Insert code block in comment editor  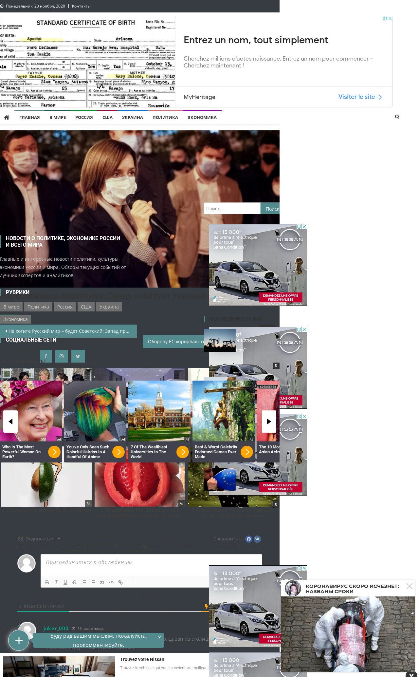point(111,582)
